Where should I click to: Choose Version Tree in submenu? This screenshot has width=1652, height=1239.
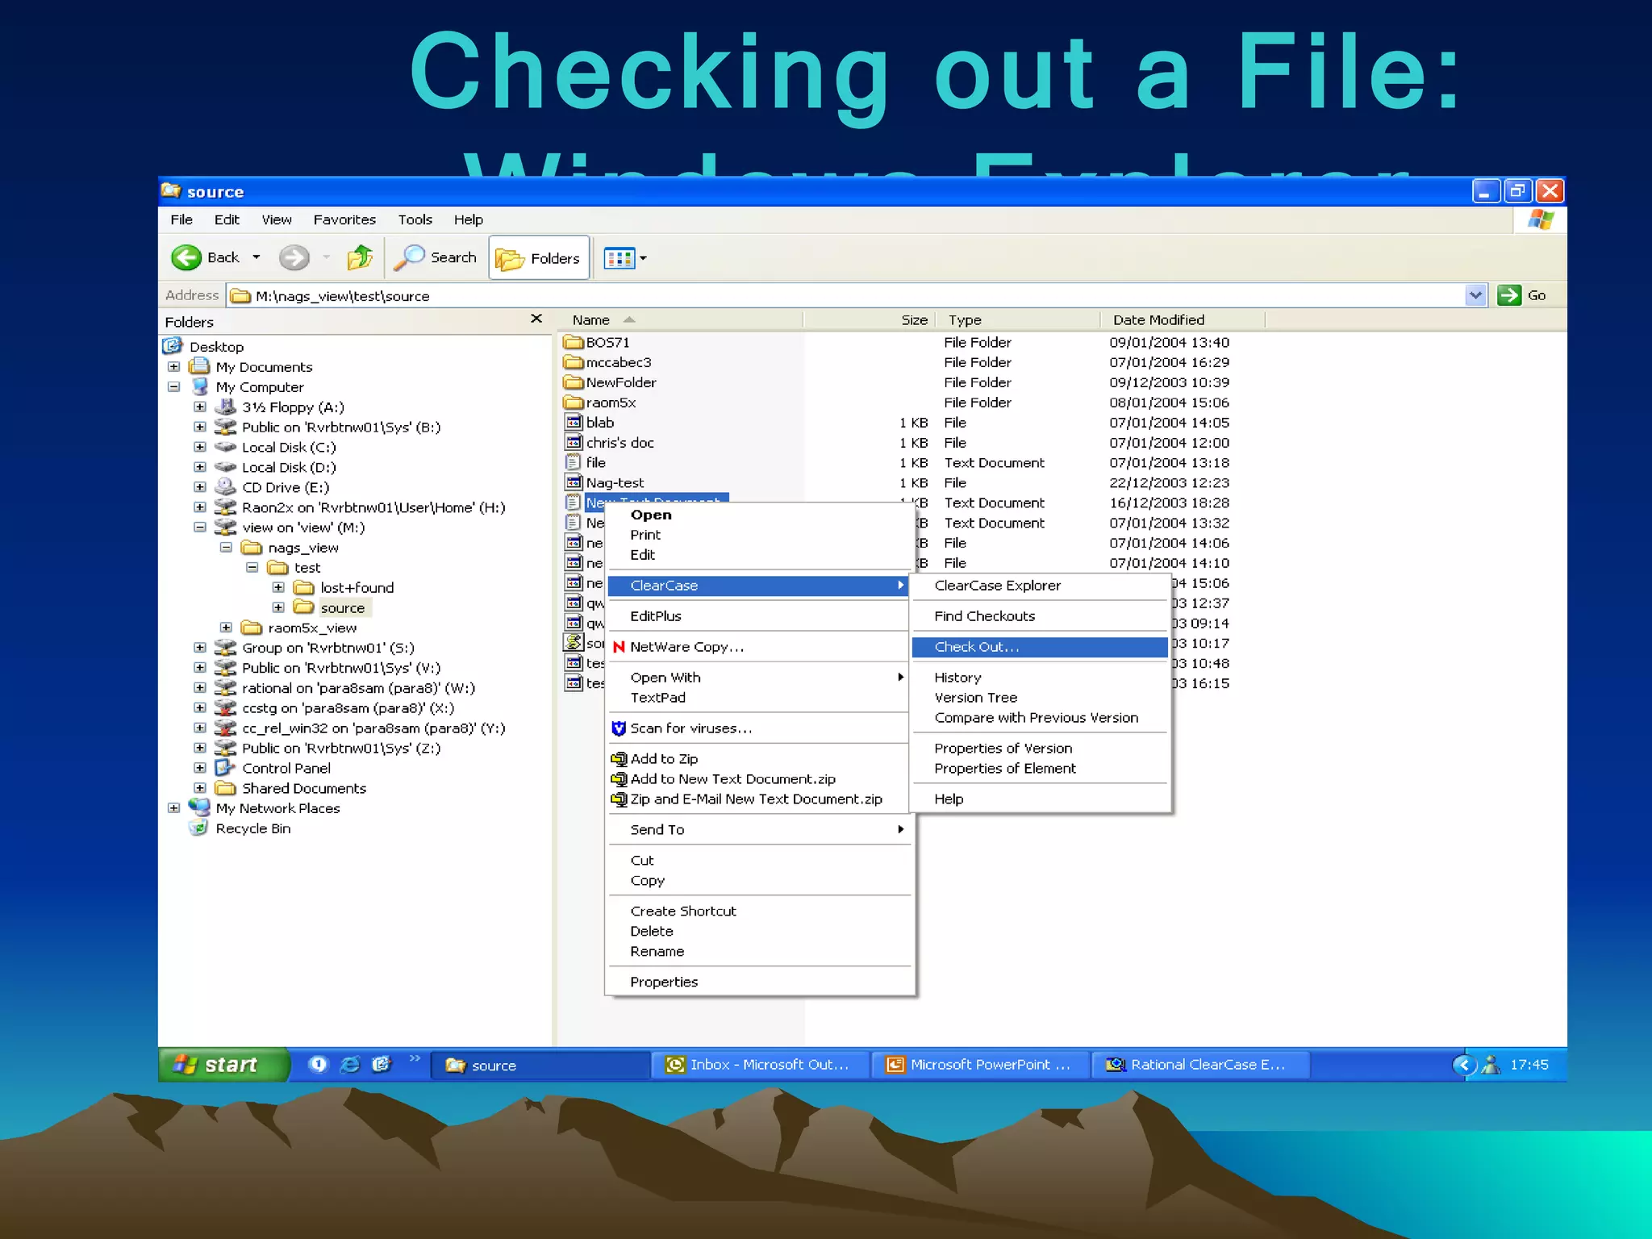pyautogui.click(x=1040, y=698)
